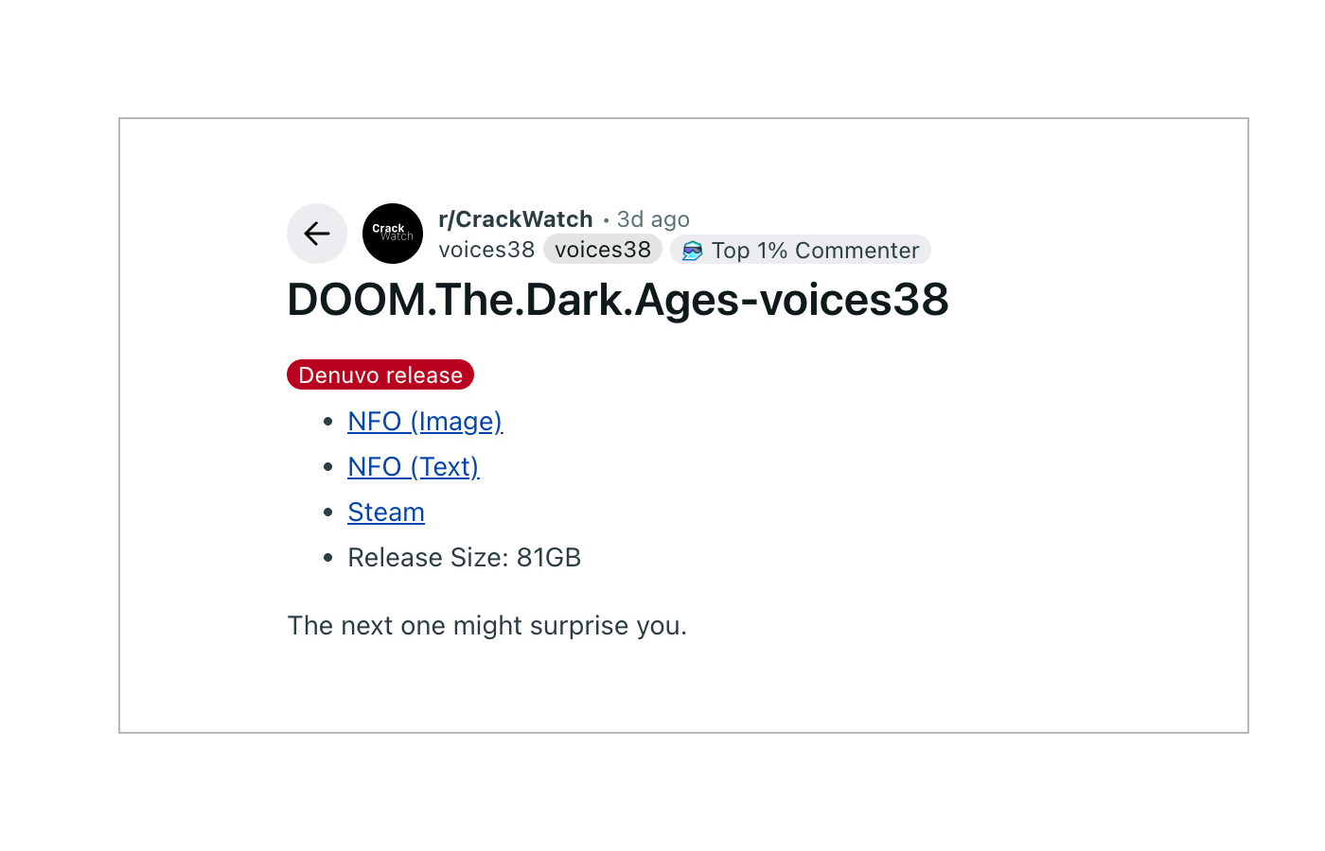Click the Release Size: 81GB text
The image size is (1325, 851).
tap(464, 558)
